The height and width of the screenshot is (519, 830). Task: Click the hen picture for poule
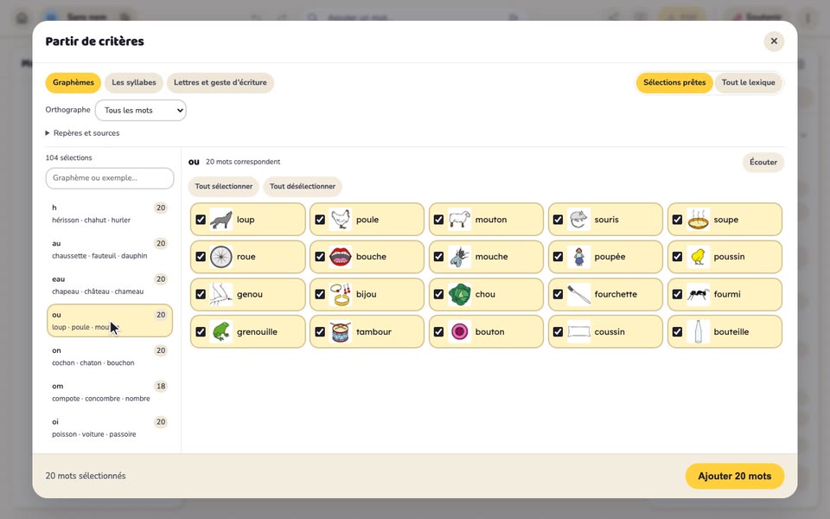coord(341,219)
